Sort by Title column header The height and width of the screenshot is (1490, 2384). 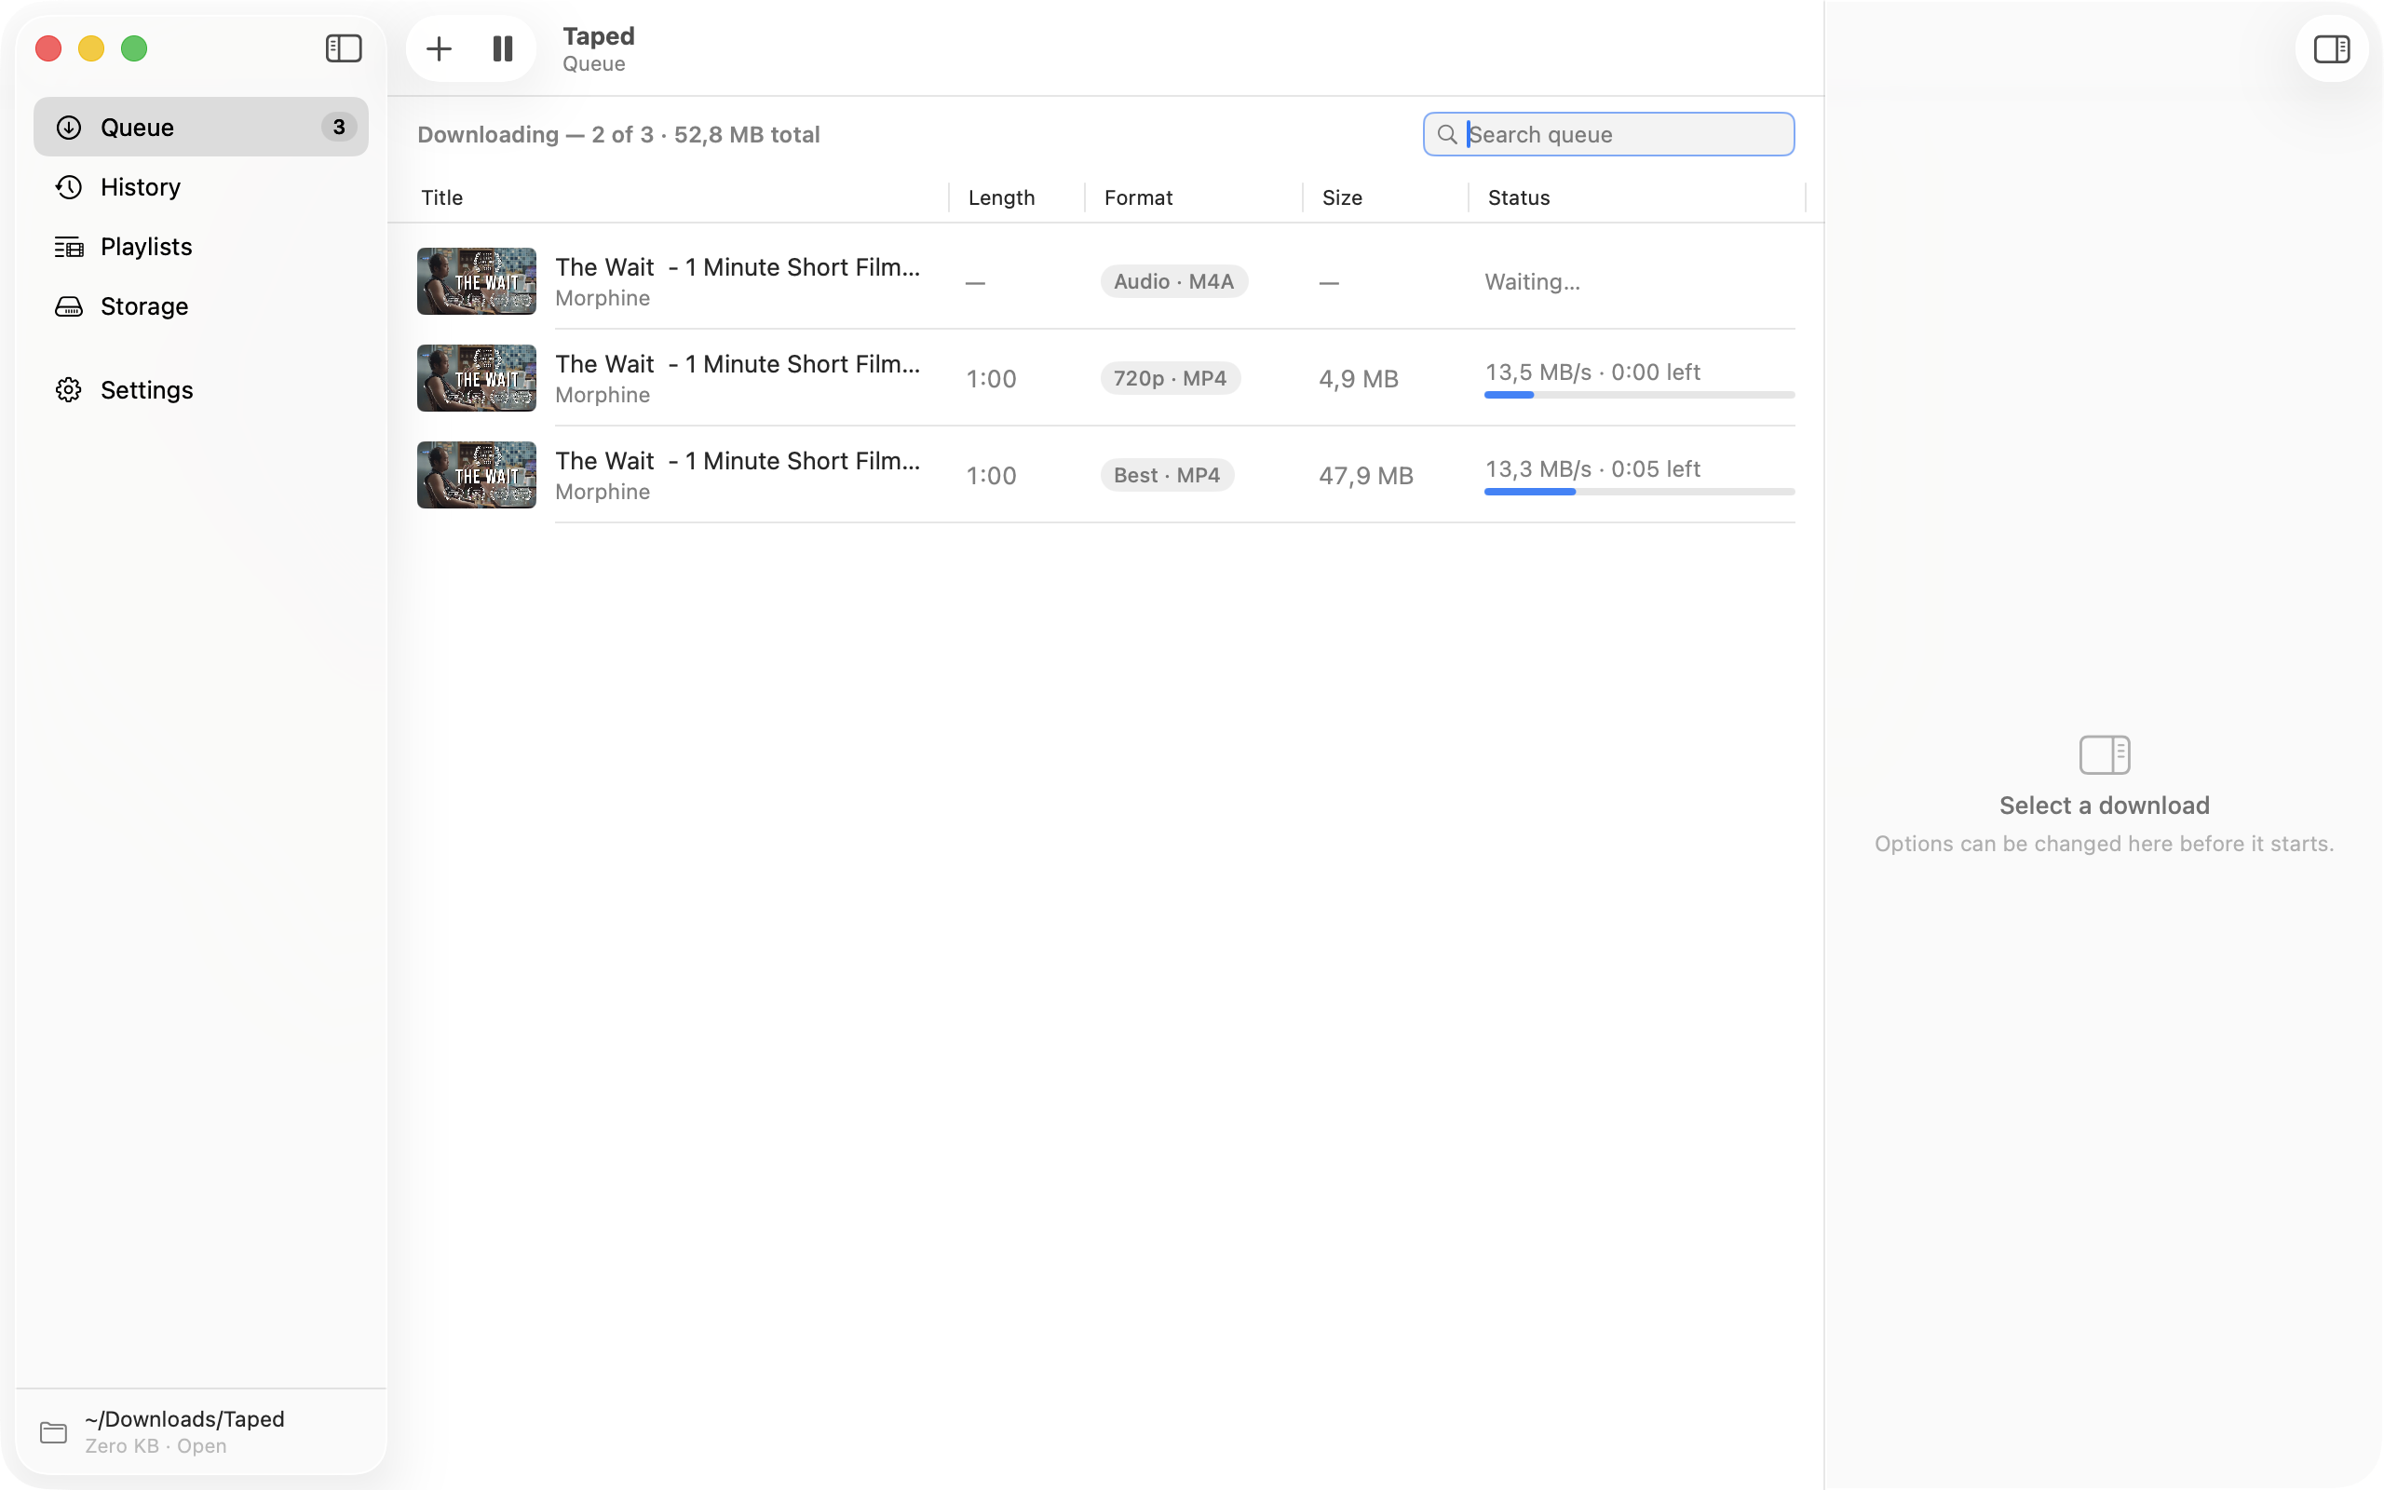(x=442, y=197)
